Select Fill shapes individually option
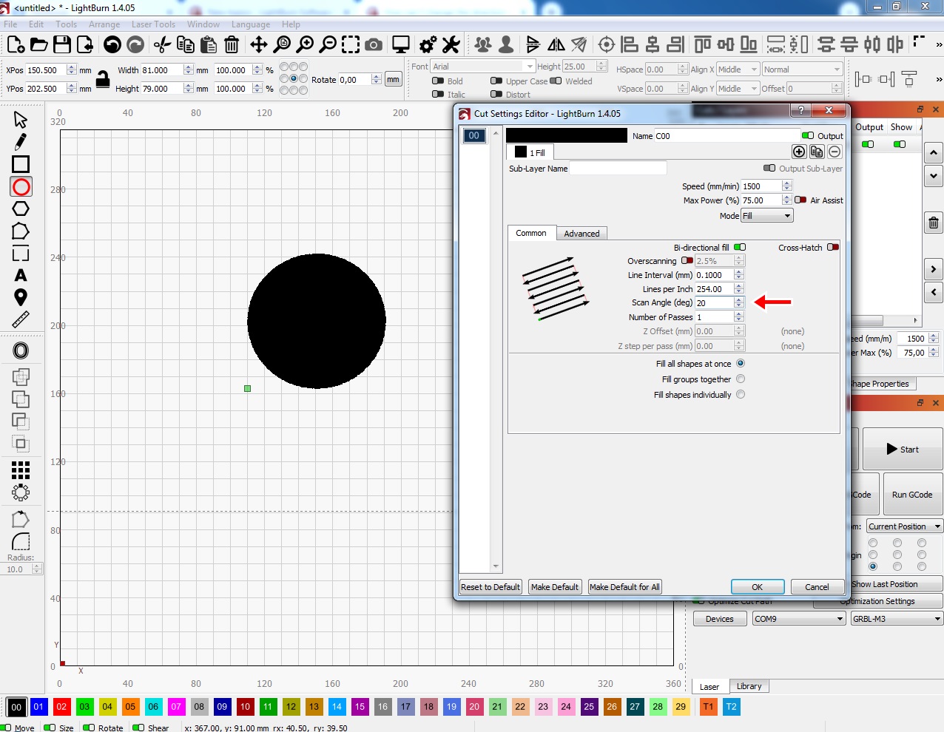 coord(741,394)
